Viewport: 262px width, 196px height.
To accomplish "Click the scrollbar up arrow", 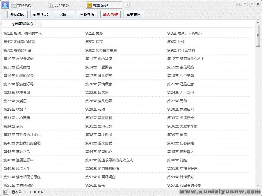I will [258, 22].
